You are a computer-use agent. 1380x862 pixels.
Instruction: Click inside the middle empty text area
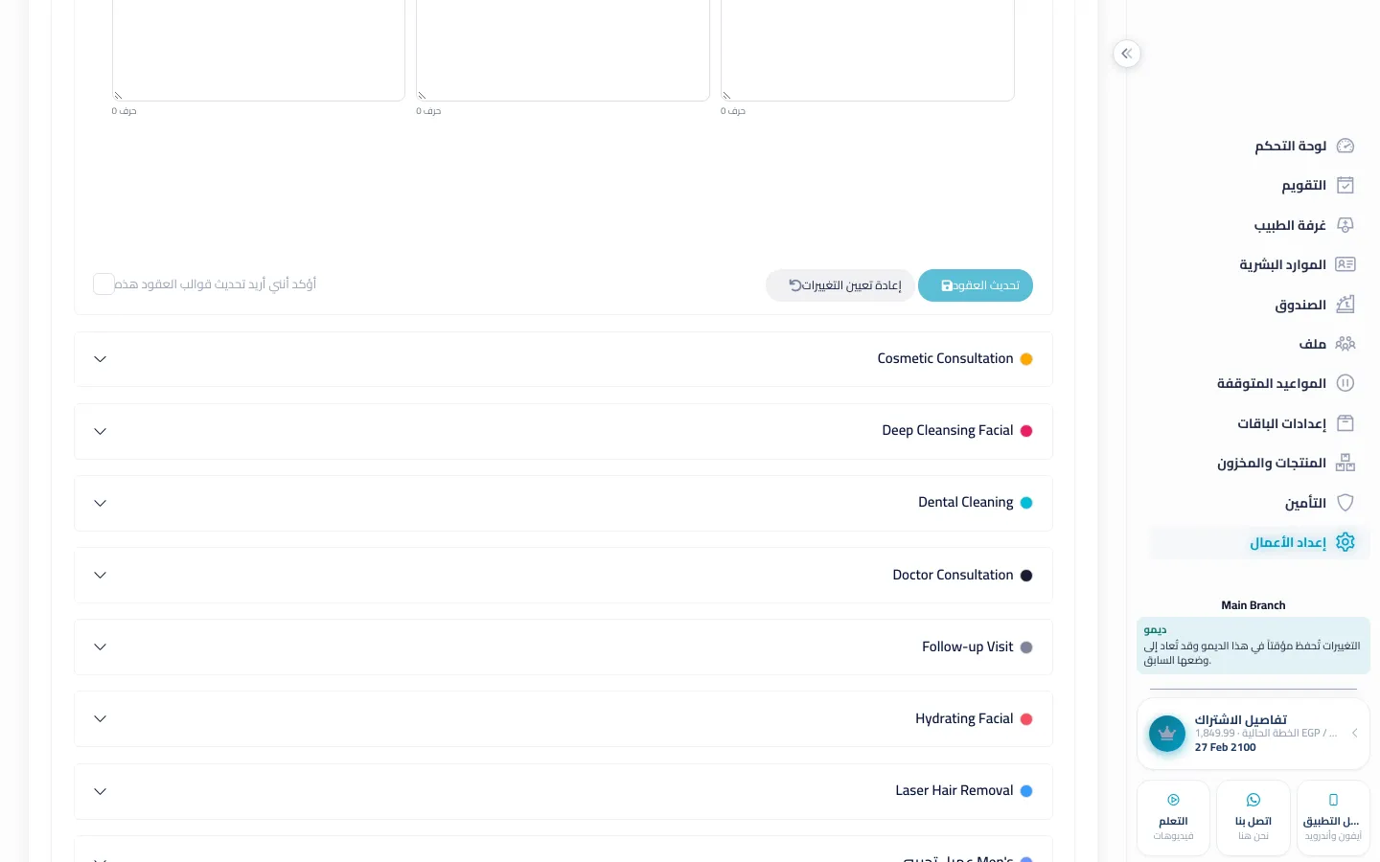click(563, 48)
